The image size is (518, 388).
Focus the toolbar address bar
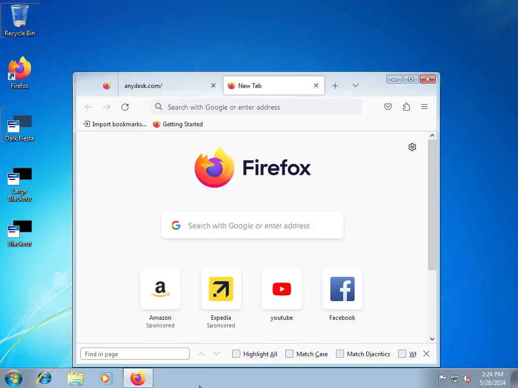coord(256,107)
